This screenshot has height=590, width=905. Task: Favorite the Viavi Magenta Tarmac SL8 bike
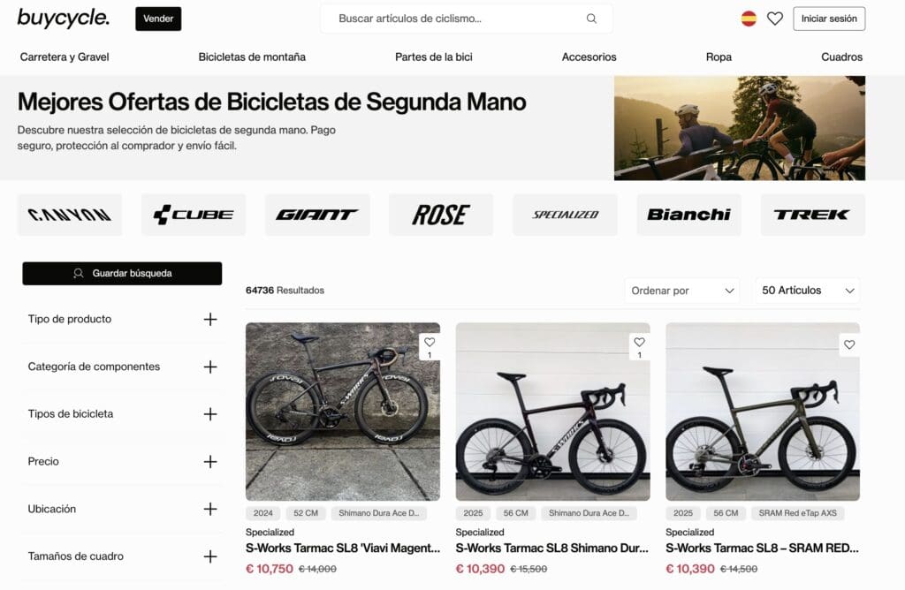pos(430,342)
